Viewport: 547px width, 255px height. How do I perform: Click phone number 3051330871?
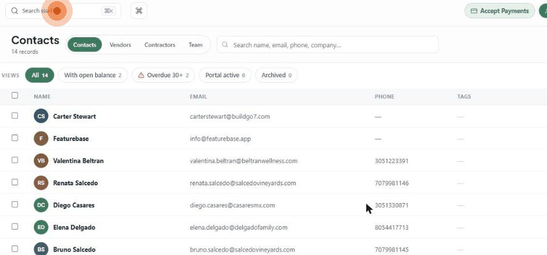coord(392,205)
